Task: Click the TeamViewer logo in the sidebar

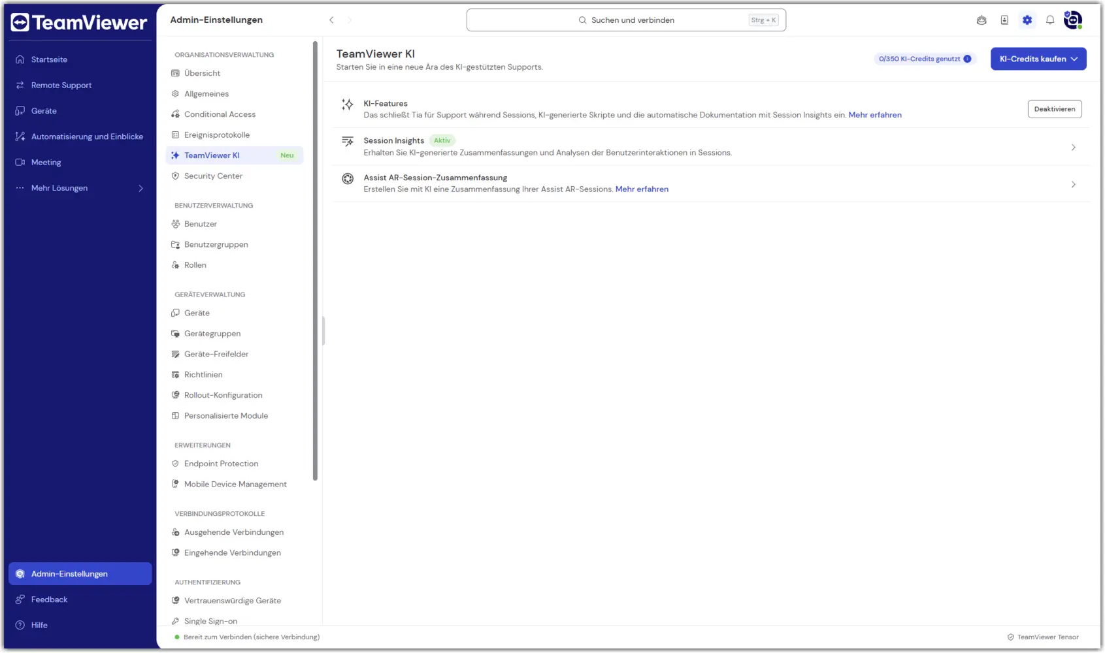Action: (79, 23)
